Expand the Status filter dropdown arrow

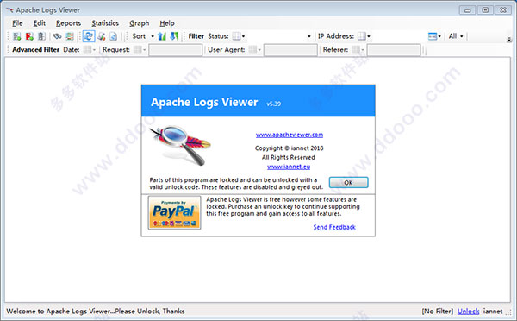[243, 36]
